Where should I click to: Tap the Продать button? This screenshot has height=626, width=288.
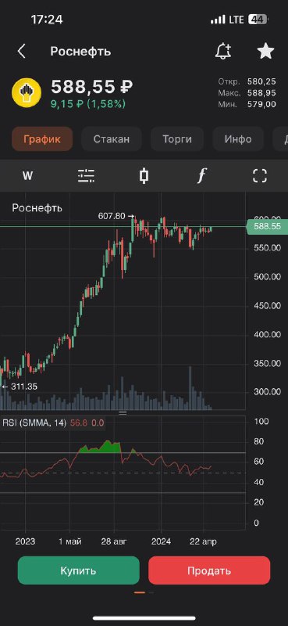pos(209,570)
